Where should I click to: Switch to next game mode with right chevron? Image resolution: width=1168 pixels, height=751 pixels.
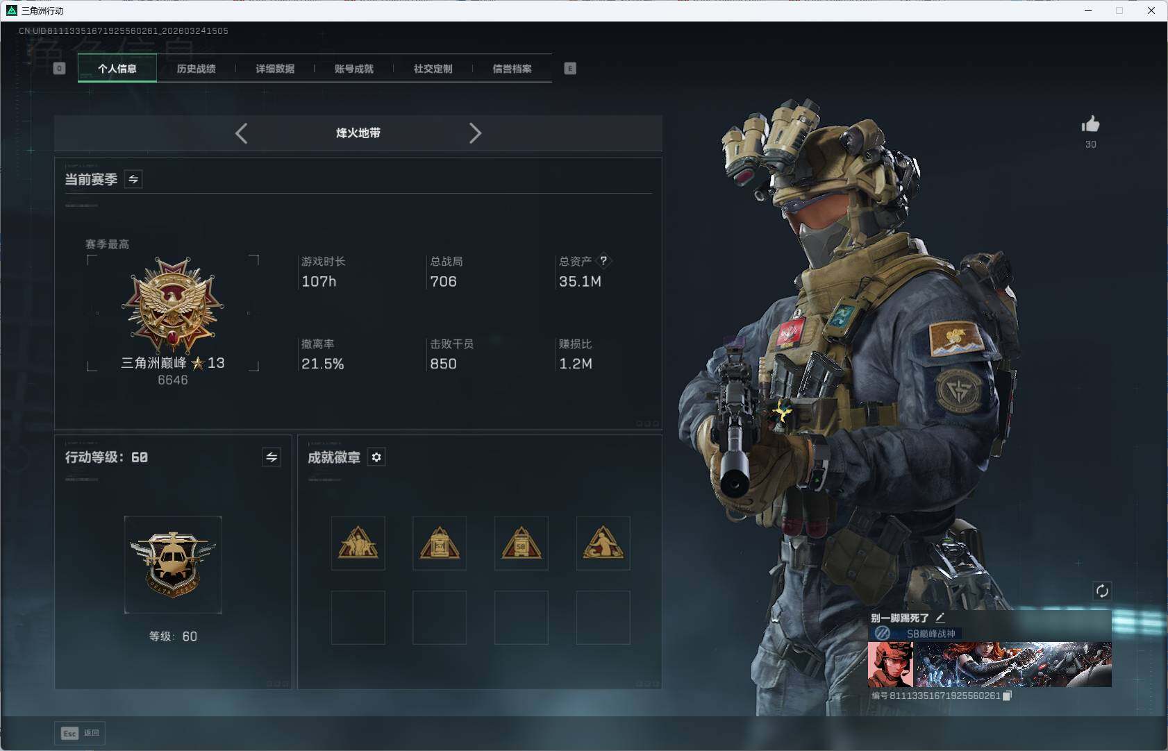475,133
